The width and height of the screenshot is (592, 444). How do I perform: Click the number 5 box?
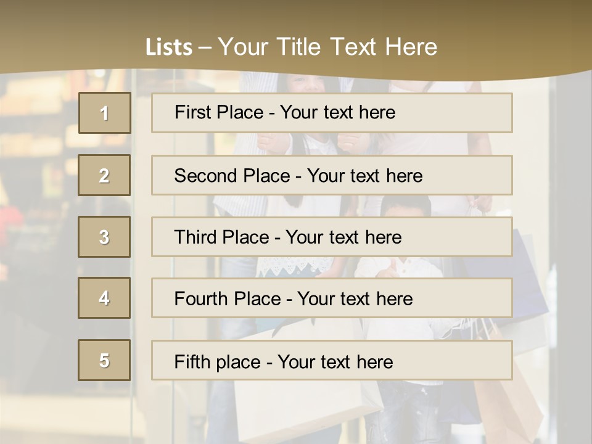tap(104, 360)
